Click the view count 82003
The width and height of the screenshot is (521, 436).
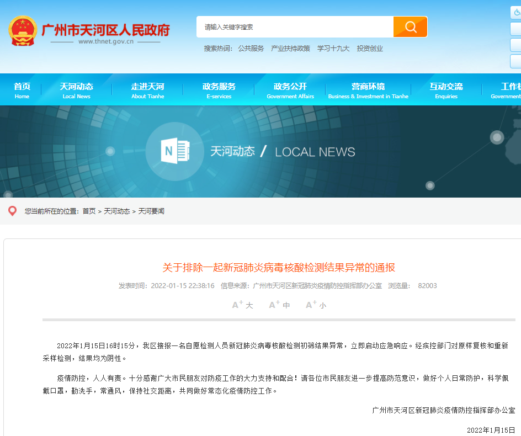pos(427,286)
